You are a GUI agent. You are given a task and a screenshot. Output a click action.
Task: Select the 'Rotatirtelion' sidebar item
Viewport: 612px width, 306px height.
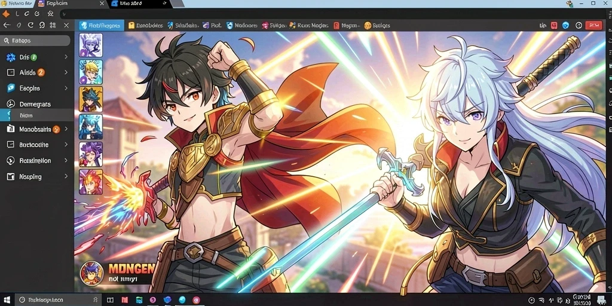click(x=37, y=161)
